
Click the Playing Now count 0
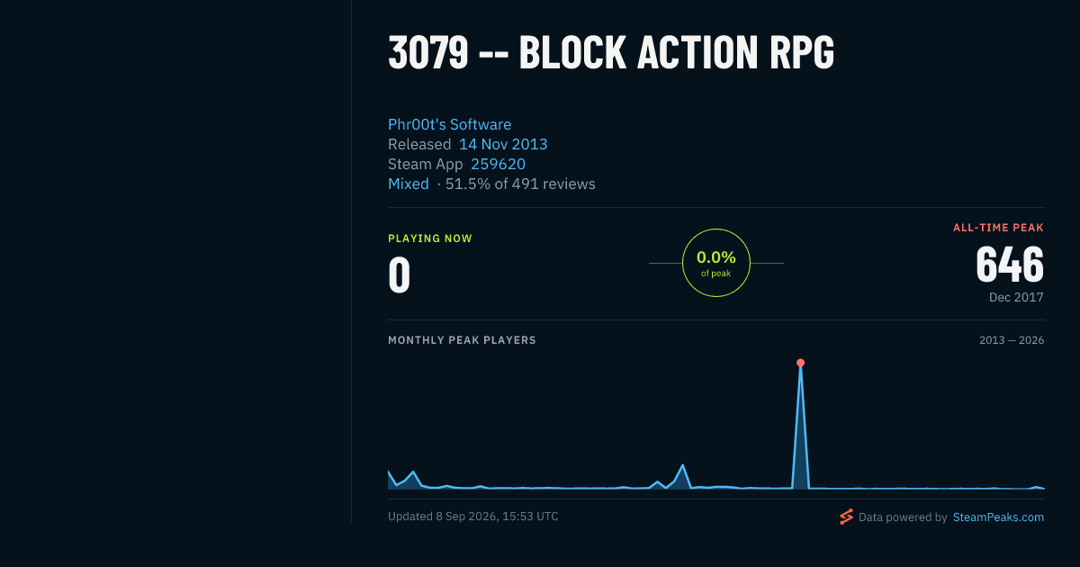click(x=399, y=275)
